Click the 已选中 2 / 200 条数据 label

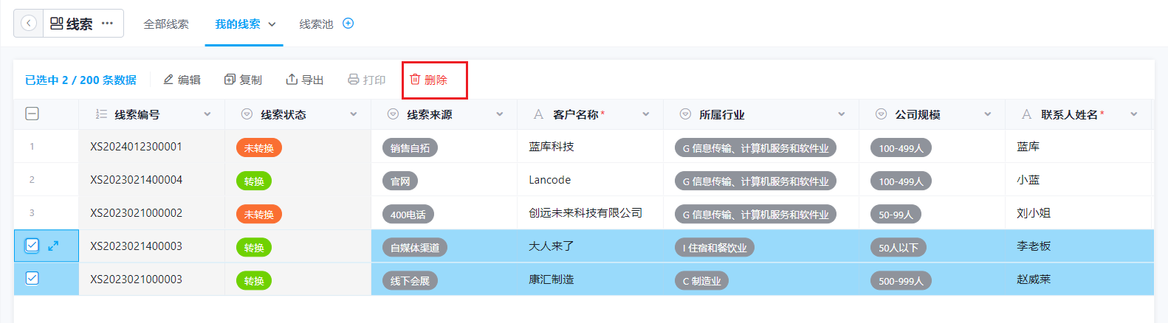point(80,80)
